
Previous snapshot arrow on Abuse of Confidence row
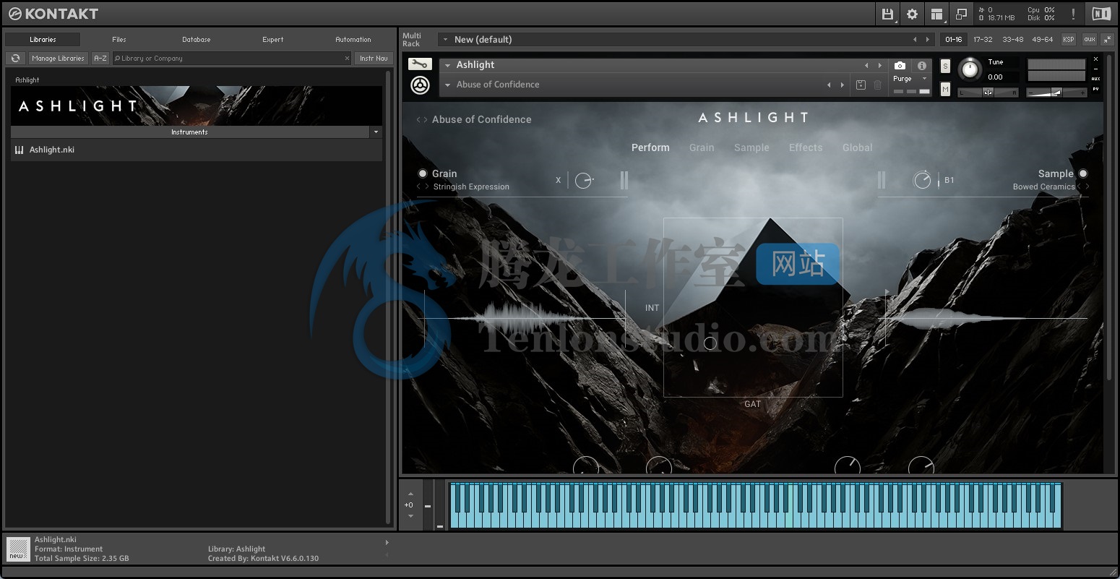[829, 85]
